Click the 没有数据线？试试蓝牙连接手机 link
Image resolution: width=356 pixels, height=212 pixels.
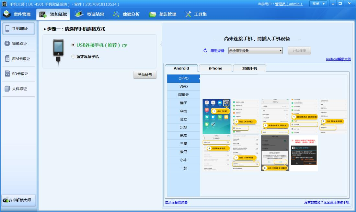[327, 202]
